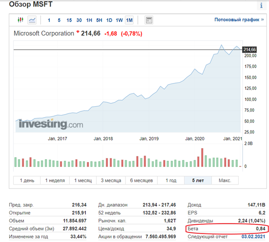The image size is (269, 242).
Task: Click EPS value 6,2
Action: pyautogui.click(x=262, y=213)
